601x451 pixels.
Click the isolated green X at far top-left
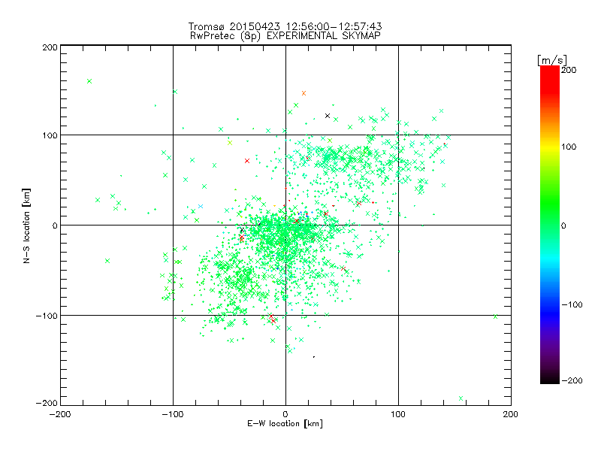point(89,81)
